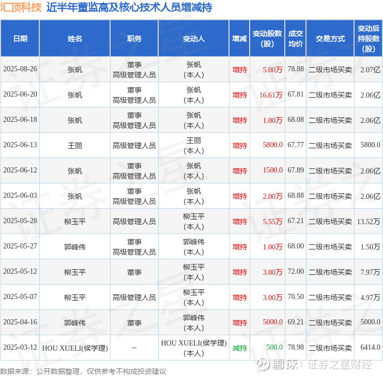Viewport: 383px width, 376px height.
Task: Click the date cell 2025-06-13
Action: [20, 145]
